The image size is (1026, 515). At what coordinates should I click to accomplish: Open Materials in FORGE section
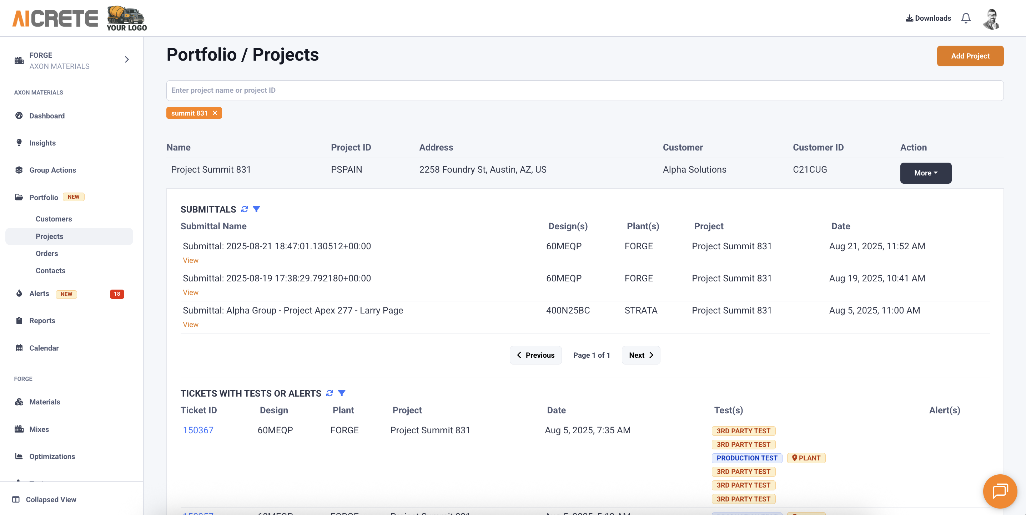45,402
